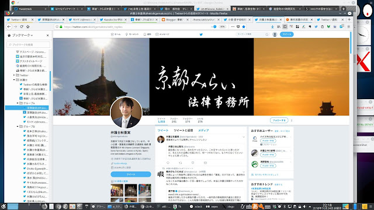Open Twitter メッセージ envelope nav item
This screenshot has width=374, height=210.
(162, 34)
